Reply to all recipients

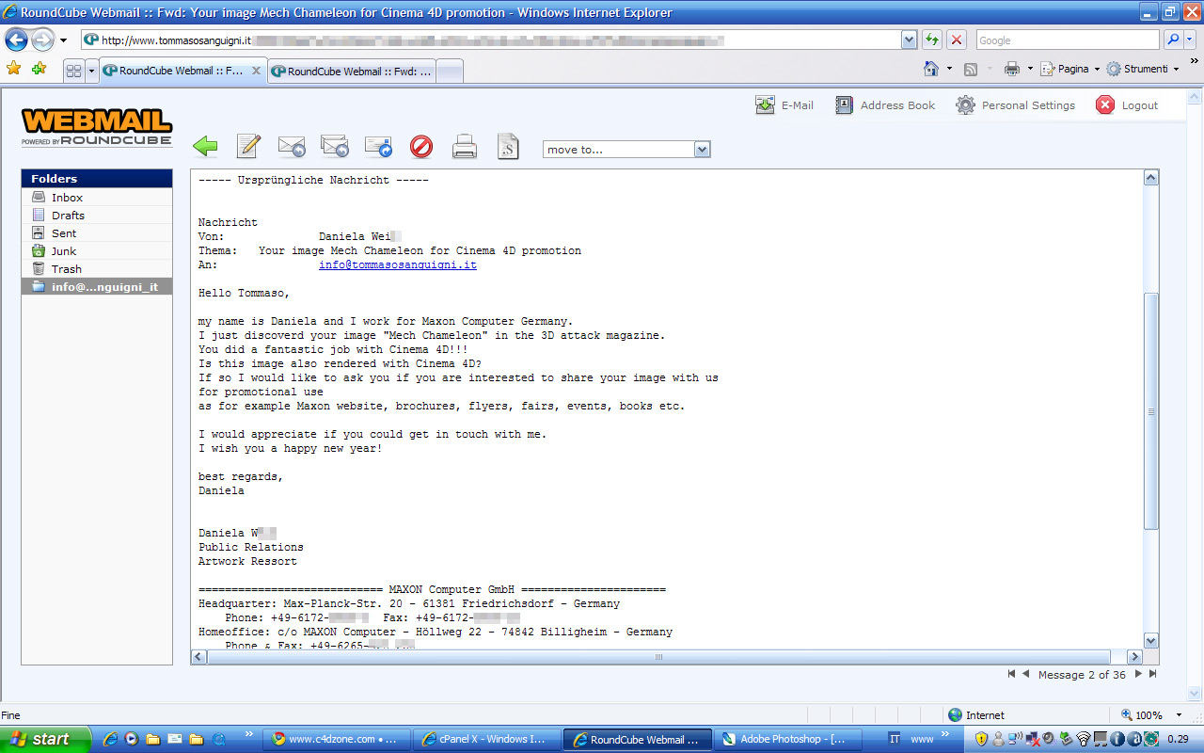tap(335, 146)
